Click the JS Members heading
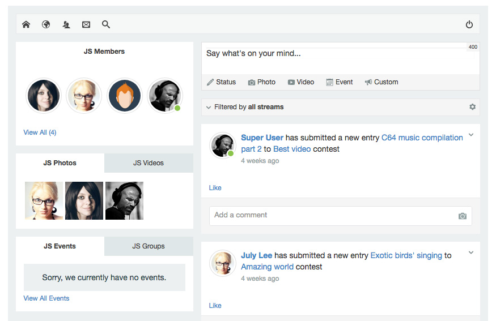The image size is (496, 321). pyautogui.click(x=104, y=51)
